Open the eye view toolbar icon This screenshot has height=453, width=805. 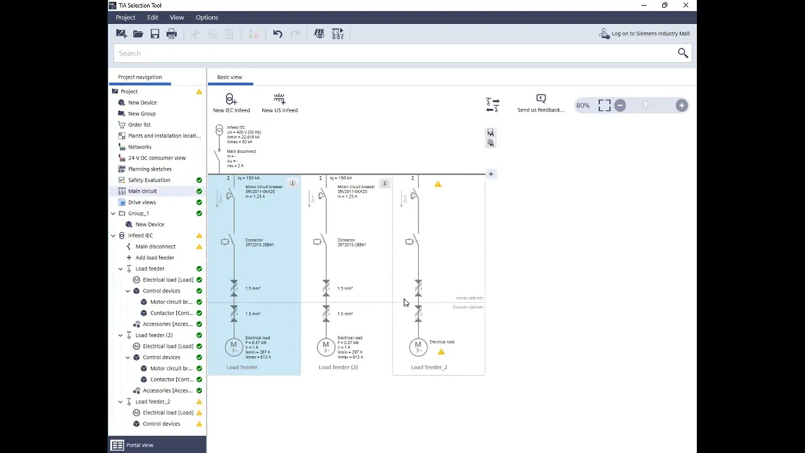click(319, 34)
